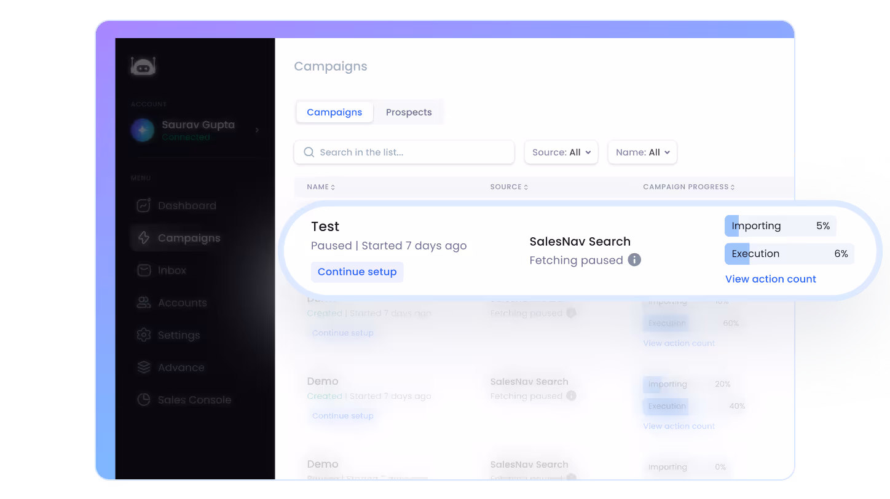Open Dashboard from sidebar menu
This screenshot has height=499, width=890.
(187, 206)
